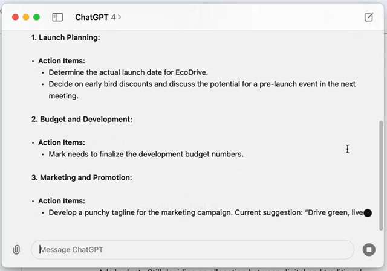
Task: Stop generating the response
Action: click(369, 249)
